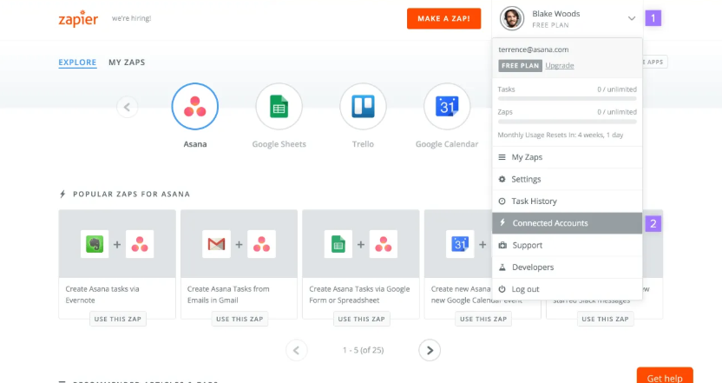This screenshot has height=383, width=722.
Task: Click the power icon beside Log out
Action: [x=502, y=289]
